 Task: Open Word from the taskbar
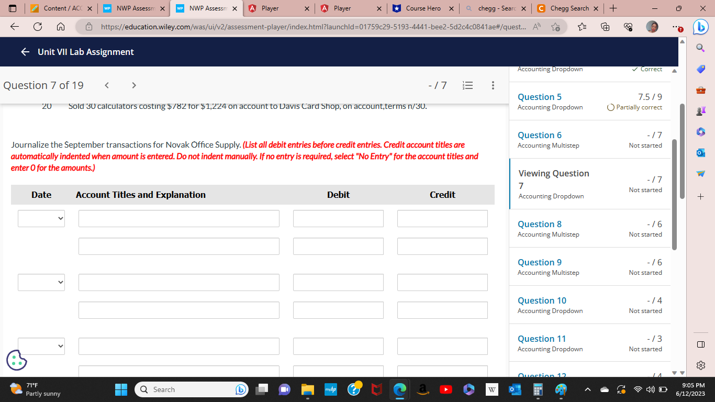point(492,389)
